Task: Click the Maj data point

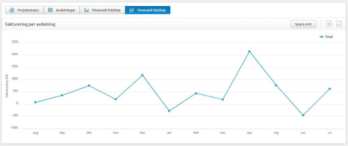Action: point(276,85)
